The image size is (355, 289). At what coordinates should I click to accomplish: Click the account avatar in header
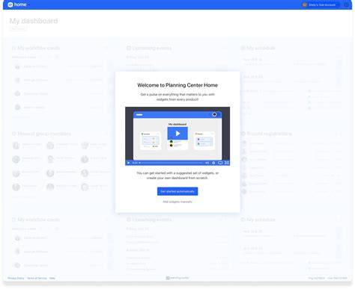point(305,4)
